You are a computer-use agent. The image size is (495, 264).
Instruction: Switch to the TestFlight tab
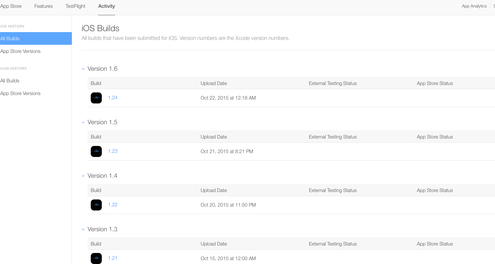click(75, 6)
